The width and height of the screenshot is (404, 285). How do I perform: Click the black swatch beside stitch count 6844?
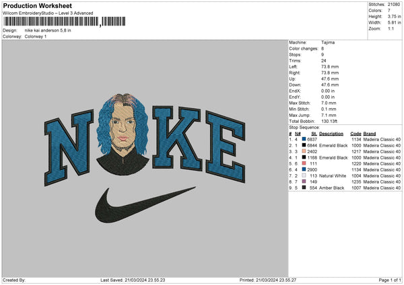(x=304, y=145)
